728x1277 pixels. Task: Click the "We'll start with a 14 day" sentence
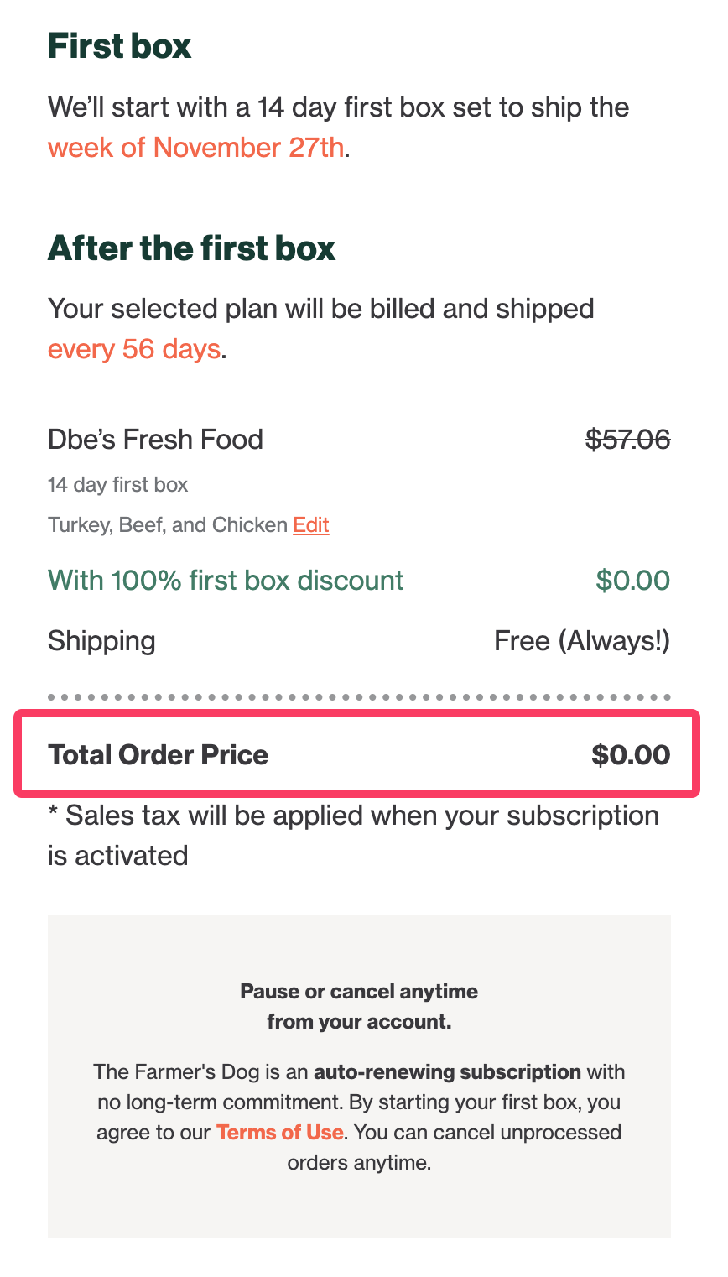click(338, 107)
